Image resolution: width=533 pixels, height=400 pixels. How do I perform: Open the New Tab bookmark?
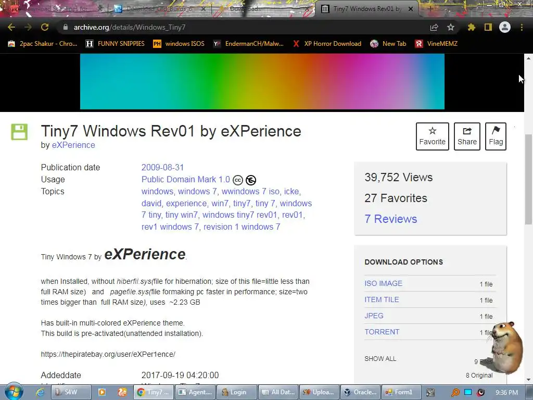point(388,44)
